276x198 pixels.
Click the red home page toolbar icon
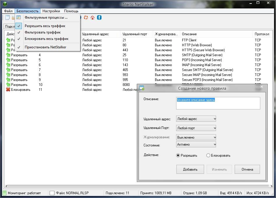(x=93, y=17)
